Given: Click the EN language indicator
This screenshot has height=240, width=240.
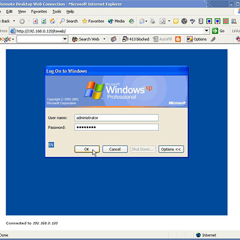Looking at the screenshot, I should pos(51,145).
